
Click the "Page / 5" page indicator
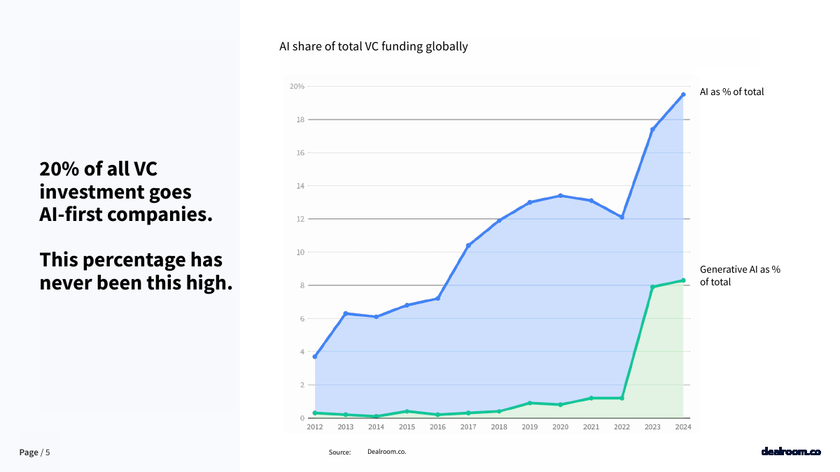[34, 452]
